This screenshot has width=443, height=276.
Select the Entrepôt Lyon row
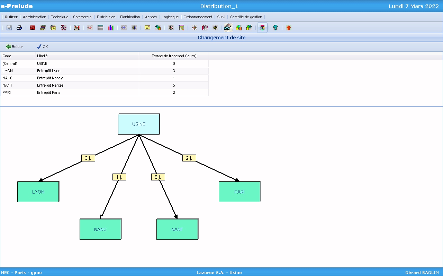48,71
